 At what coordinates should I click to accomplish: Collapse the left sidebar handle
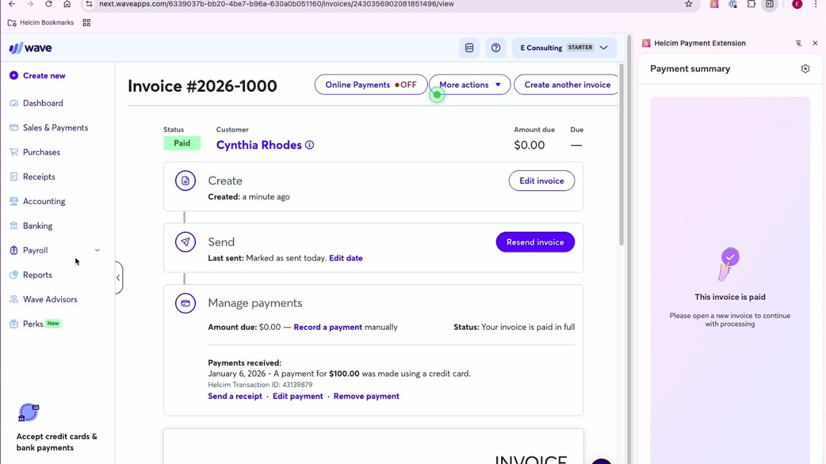(x=118, y=277)
